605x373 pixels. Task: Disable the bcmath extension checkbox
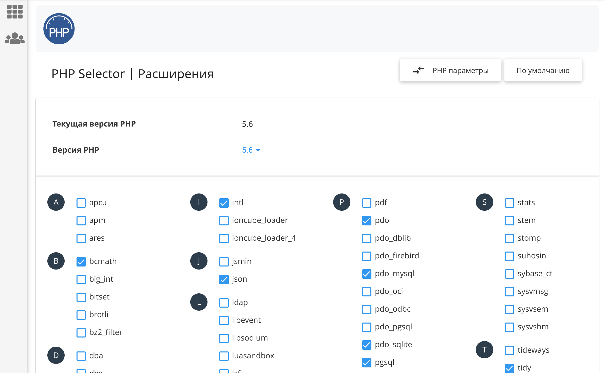tap(81, 261)
